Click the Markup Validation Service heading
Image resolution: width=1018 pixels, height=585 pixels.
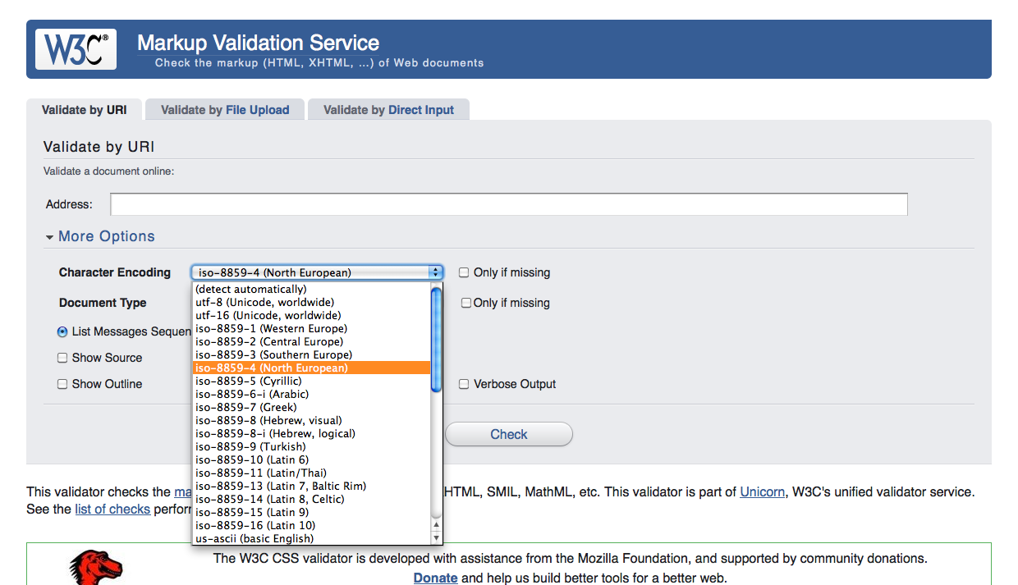[x=258, y=43]
